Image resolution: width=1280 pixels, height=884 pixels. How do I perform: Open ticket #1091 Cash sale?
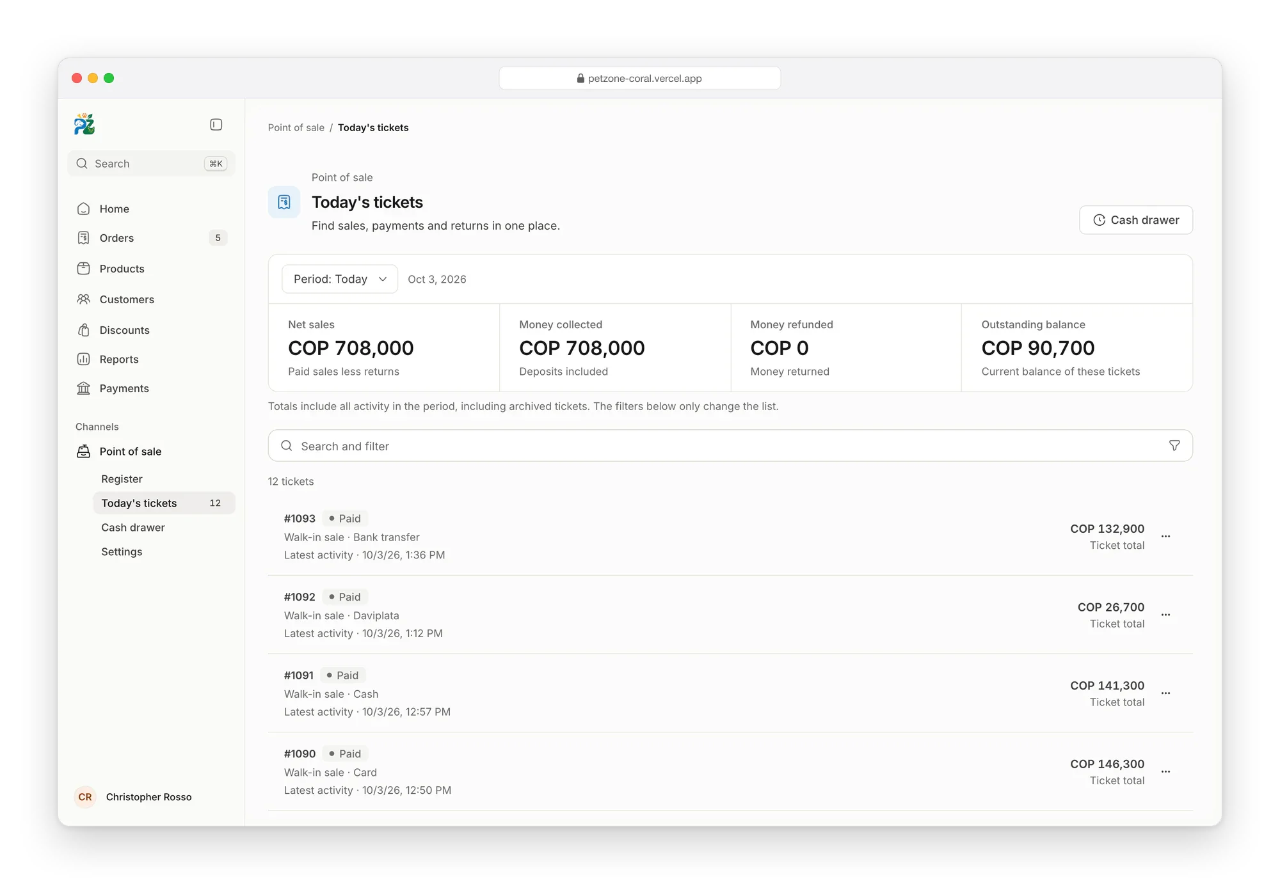(730, 693)
